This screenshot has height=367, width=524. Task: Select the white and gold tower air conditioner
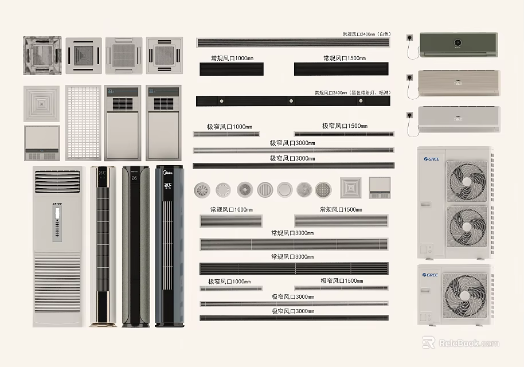click(103, 247)
